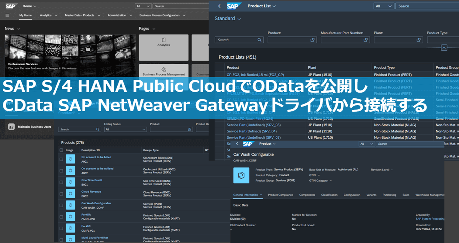
Task: Open value help for Manufacturer Part Number
Action: point(365,40)
